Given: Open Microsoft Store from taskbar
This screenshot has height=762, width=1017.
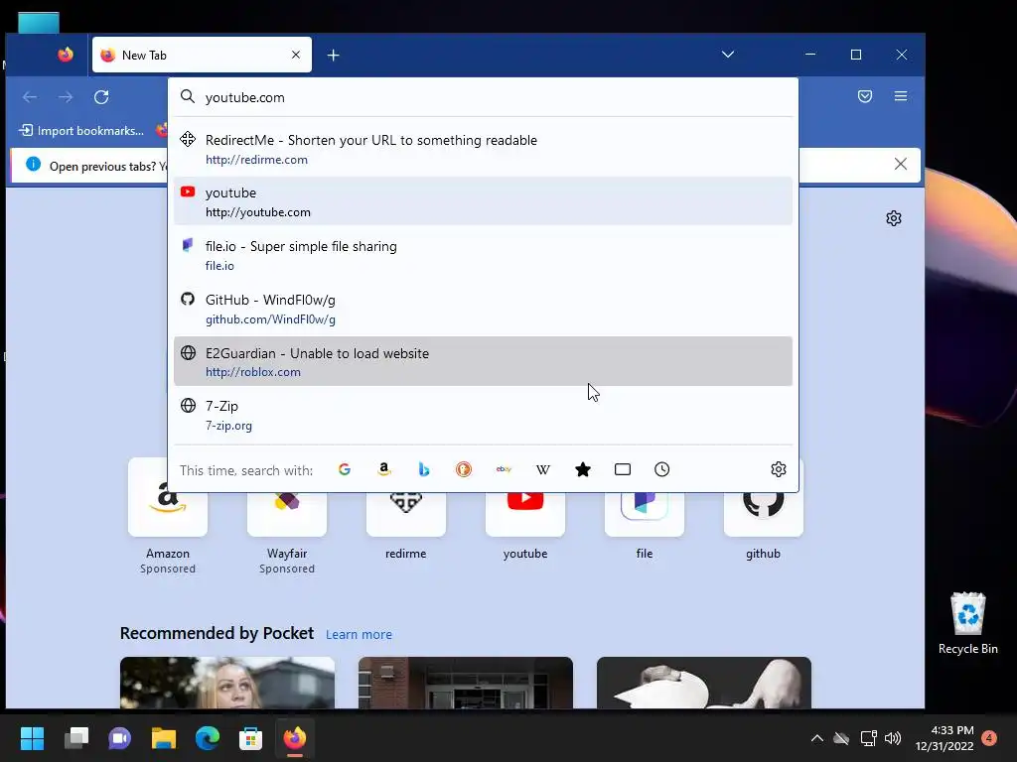Looking at the screenshot, I should (250, 738).
